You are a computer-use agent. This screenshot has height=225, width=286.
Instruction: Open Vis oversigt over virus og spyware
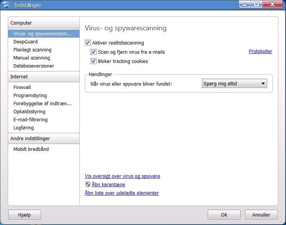(122, 176)
